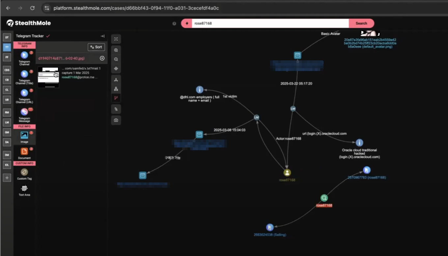
Task: Select Telegram Channel (Title) category
Action: coord(24,77)
